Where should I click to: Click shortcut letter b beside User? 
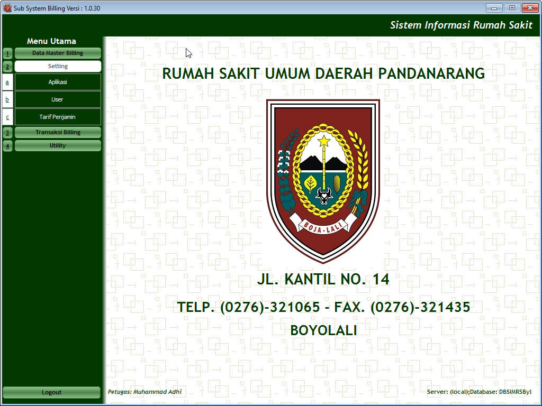tap(7, 99)
